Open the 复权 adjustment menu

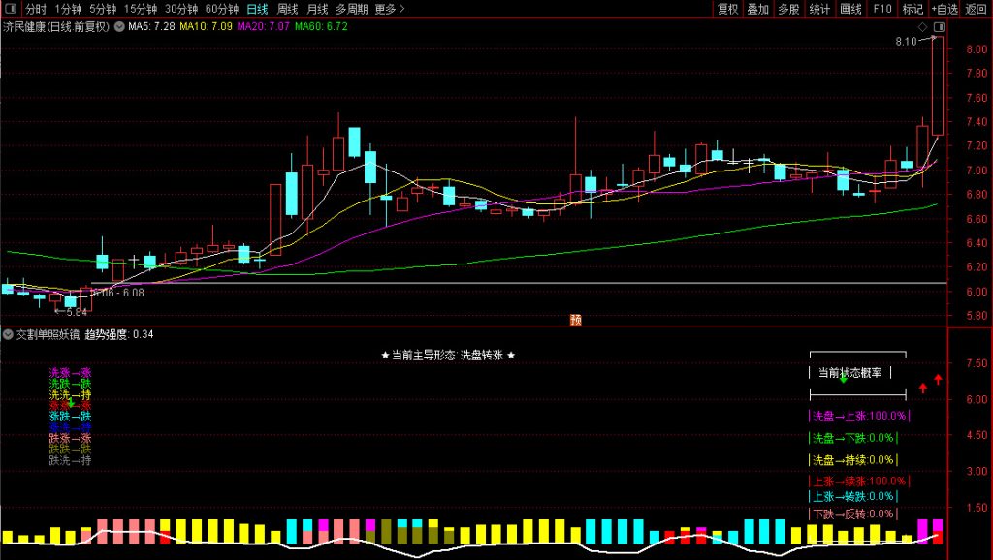(727, 9)
